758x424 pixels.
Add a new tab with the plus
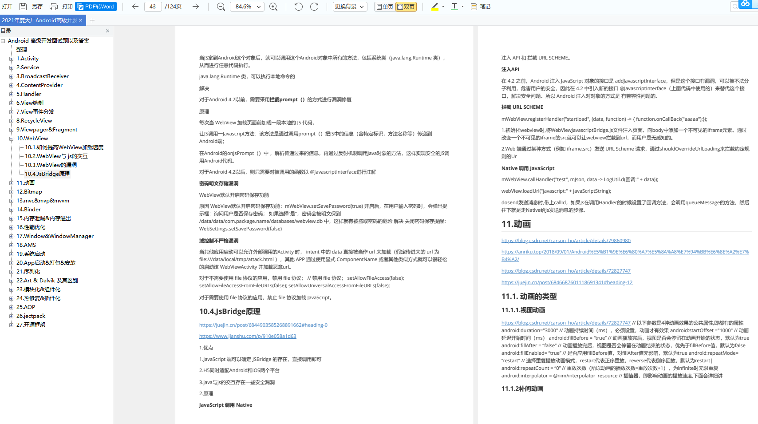[x=92, y=20]
